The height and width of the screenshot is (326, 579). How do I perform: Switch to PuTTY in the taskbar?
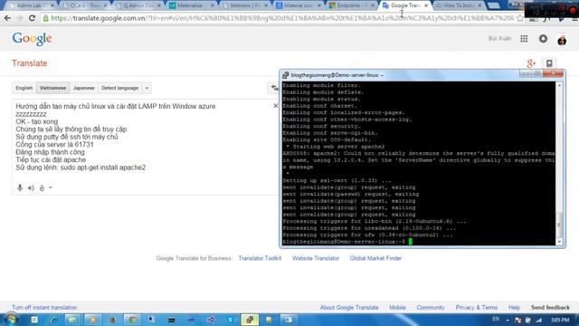[250, 320]
